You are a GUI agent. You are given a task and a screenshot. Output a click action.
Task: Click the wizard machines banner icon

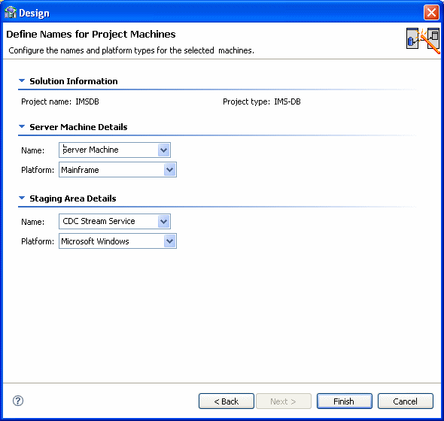click(x=423, y=41)
